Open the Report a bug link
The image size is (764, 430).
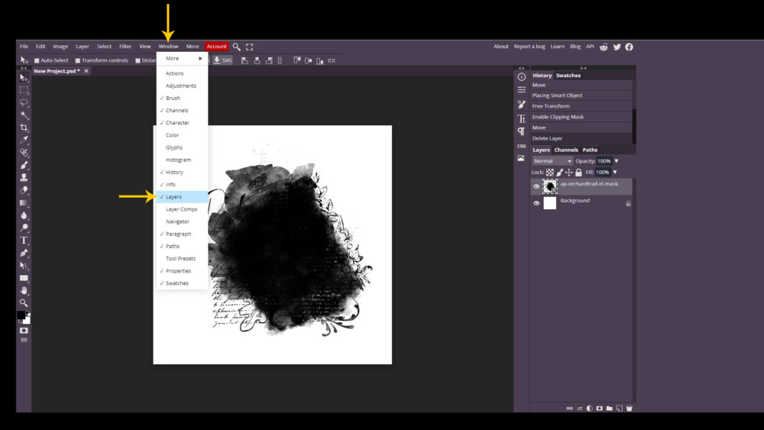529,47
